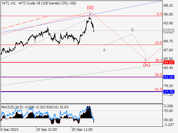Screen dimensions: 178x133
Task: Click the blue price tag 81.20
Action: click(x=169, y=77)
